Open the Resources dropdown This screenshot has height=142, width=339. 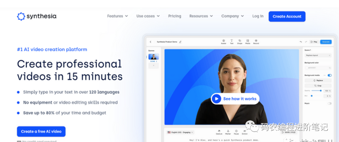point(201,16)
